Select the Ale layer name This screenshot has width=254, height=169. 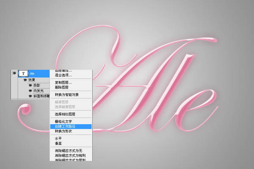pyautogui.click(x=32, y=73)
